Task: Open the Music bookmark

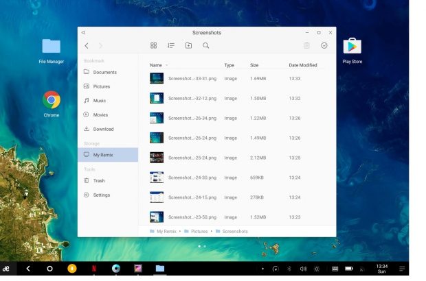Action: [x=108, y=101]
